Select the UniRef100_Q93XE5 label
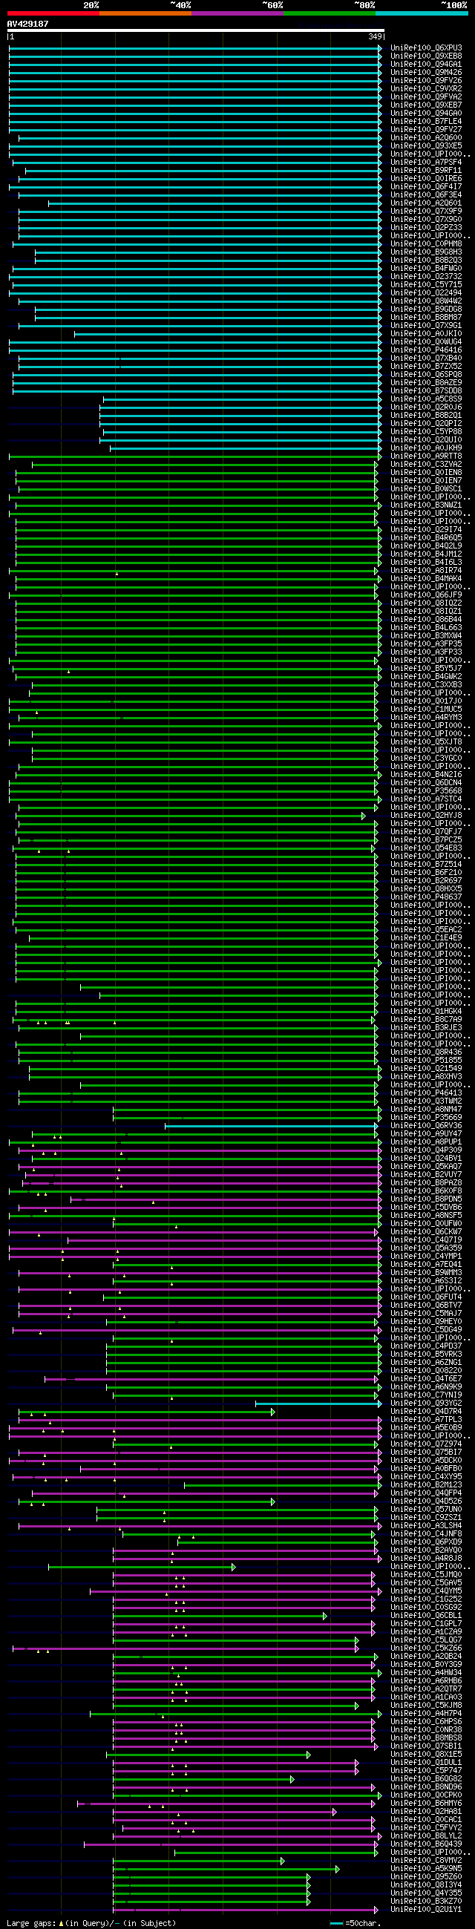 (426, 146)
